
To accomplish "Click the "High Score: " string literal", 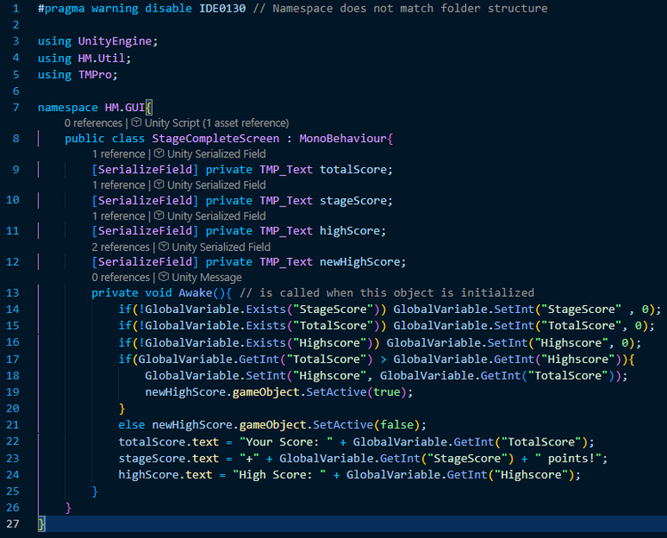I will (279, 475).
